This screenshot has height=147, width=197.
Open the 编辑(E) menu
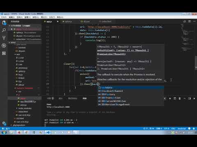tap(11, 17)
